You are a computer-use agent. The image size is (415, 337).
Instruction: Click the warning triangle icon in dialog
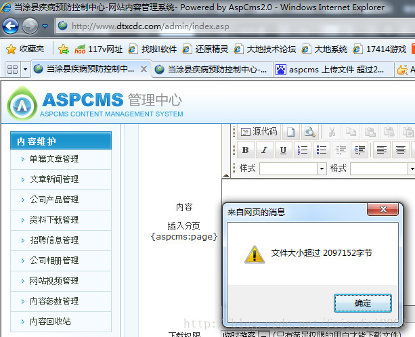click(255, 254)
